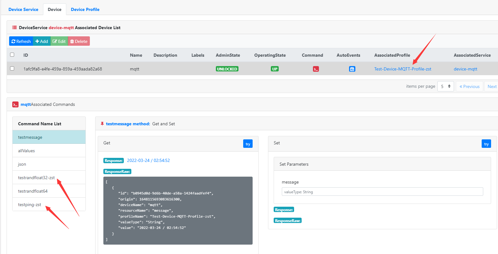Viewport: 498px width, 254px height.
Task: Go to the Next page
Action: pos(492,86)
